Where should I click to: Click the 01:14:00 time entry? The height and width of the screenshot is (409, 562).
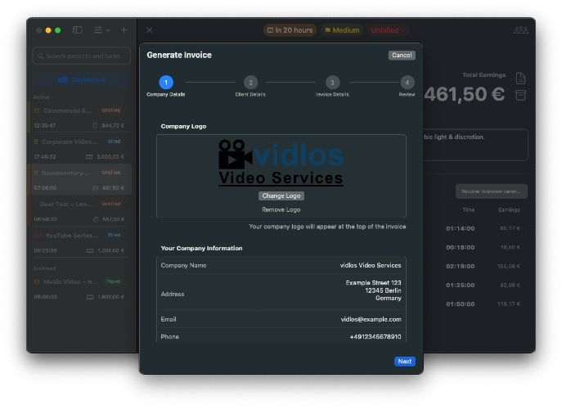tap(461, 229)
